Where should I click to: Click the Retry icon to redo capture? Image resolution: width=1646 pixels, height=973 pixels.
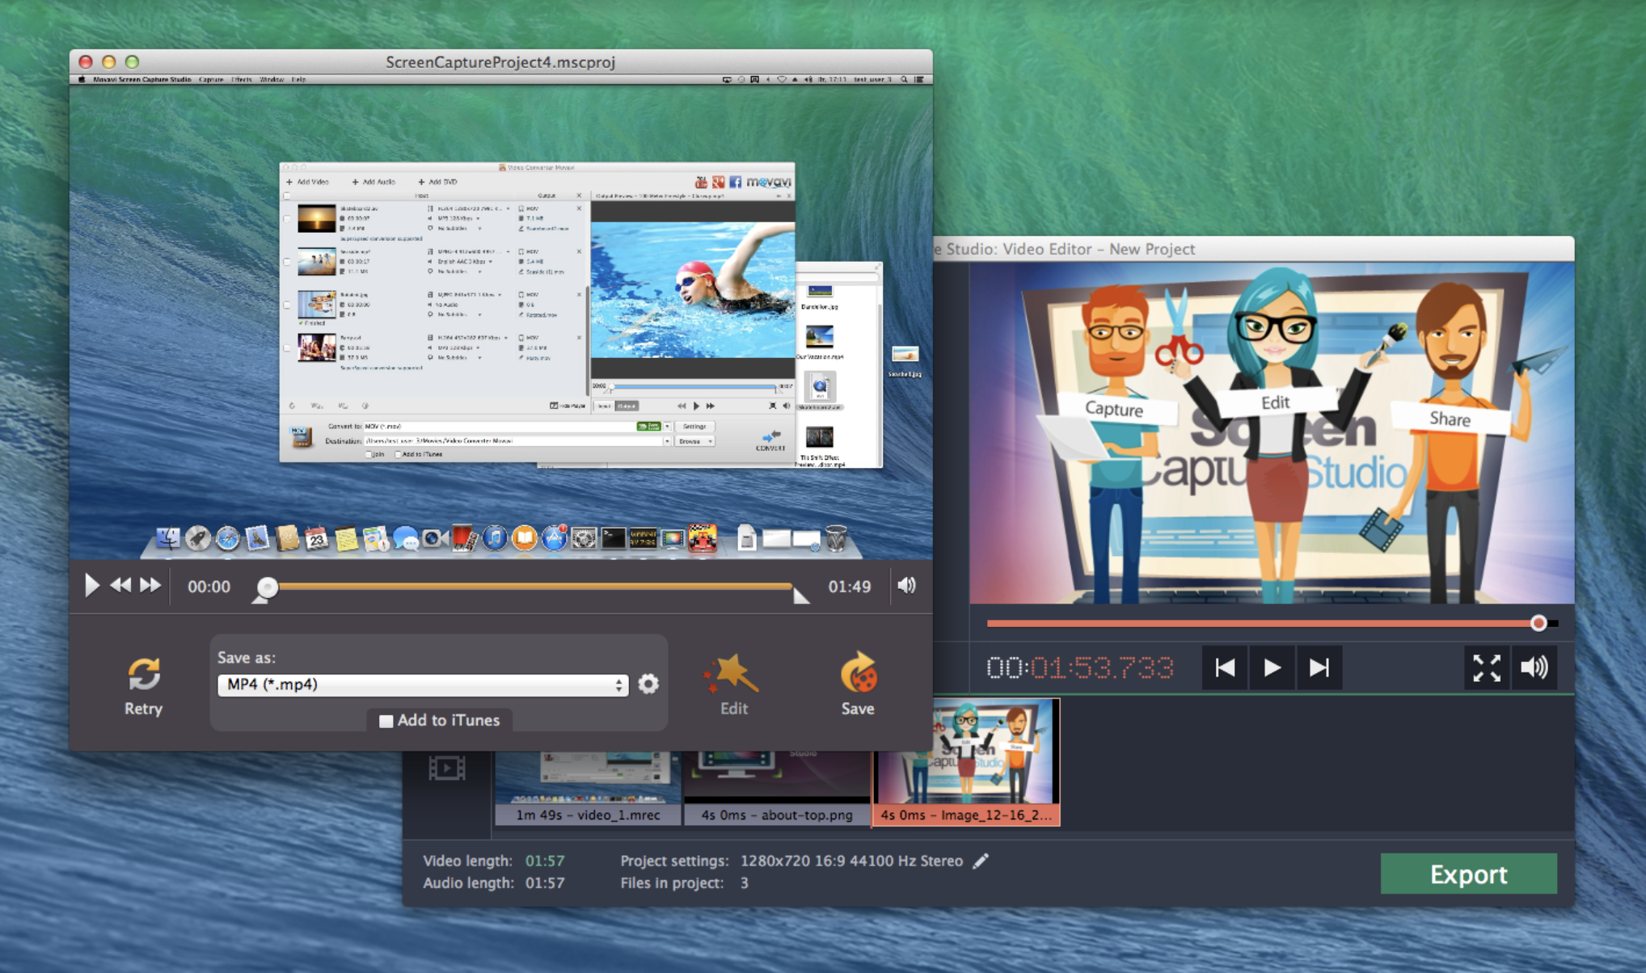point(143,674)
